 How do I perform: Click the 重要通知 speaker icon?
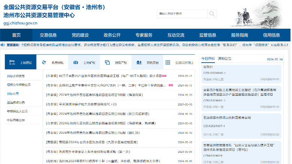(3, 45)
